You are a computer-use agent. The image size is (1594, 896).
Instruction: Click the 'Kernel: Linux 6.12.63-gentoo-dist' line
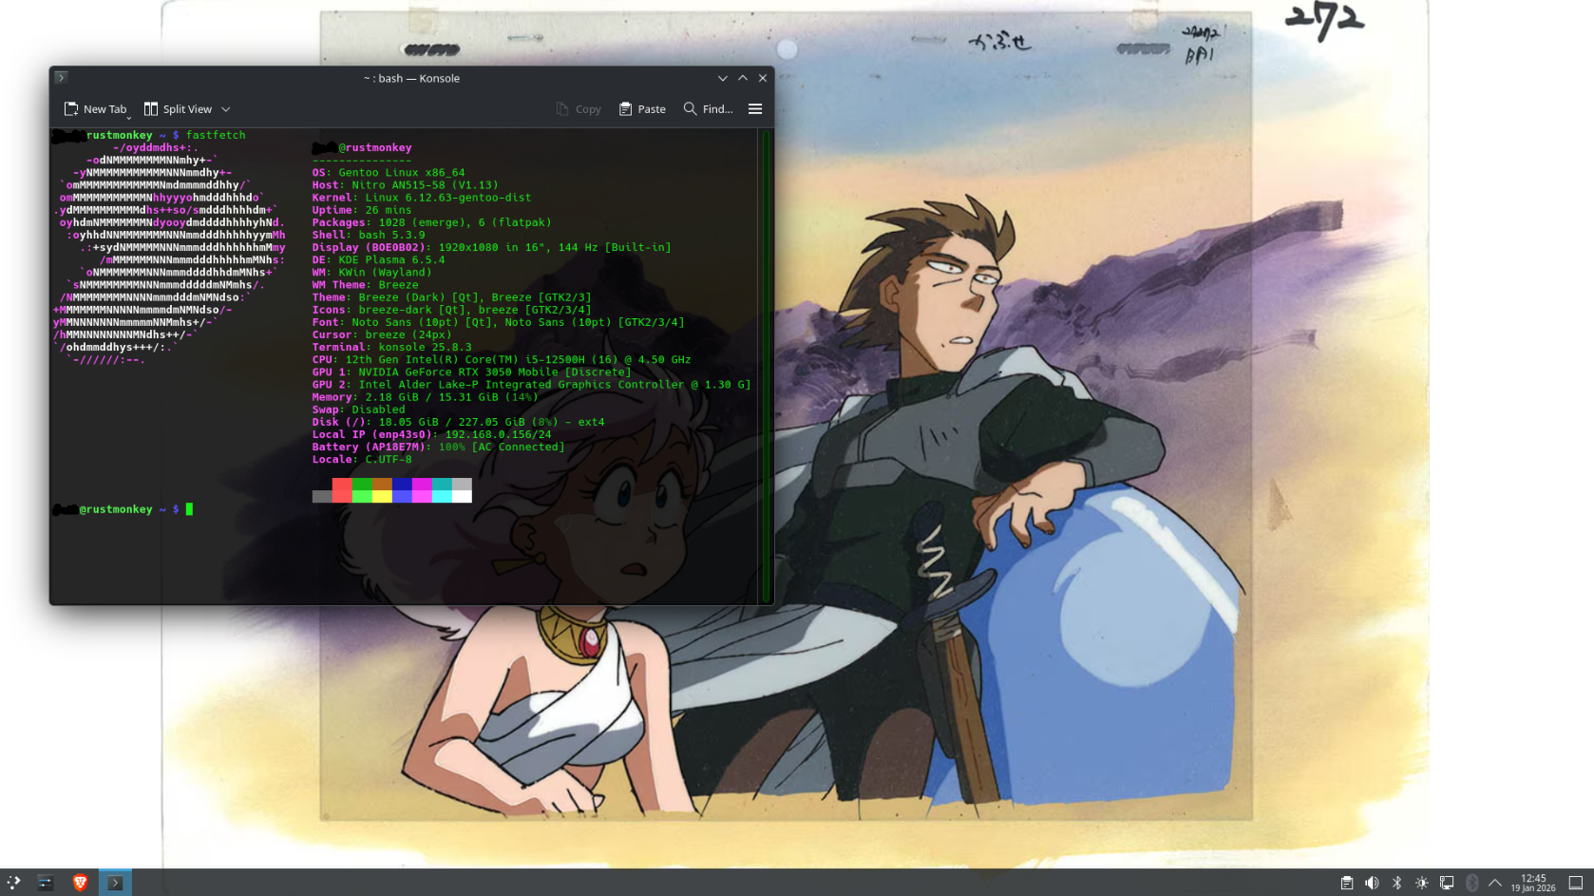[422, 198]
